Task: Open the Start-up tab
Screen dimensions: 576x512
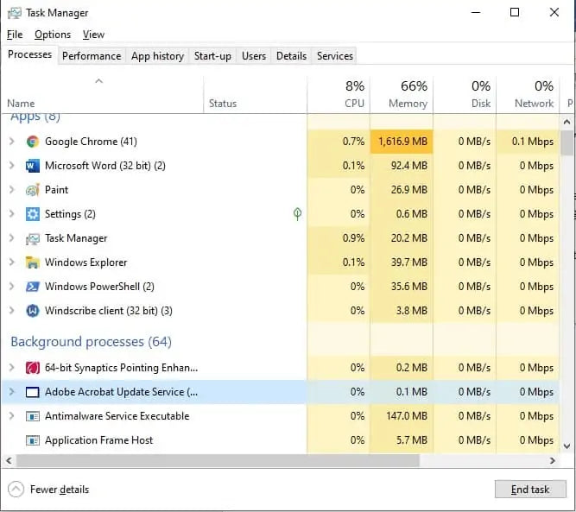Action: [x=212, y=56]
